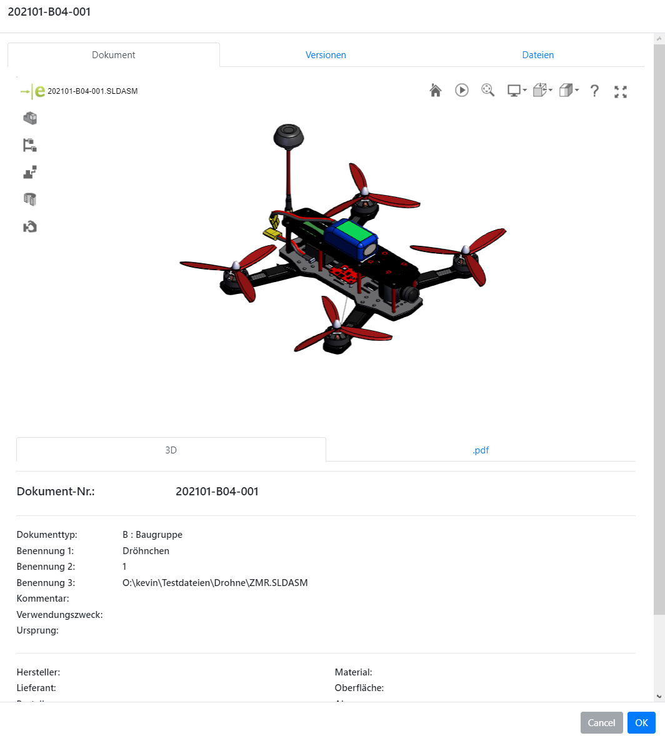Viewport: 665px width, 738px height.
Task: Click the vertical scrollbar down arrow
Action: pyautogui.click(x=659, y=695)
